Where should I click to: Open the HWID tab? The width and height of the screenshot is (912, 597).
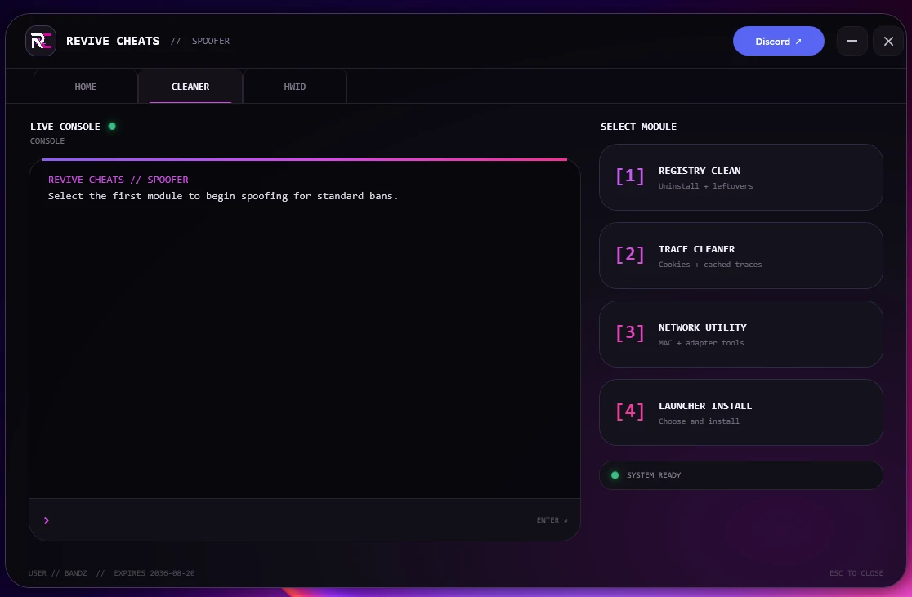tap(295, 87)
